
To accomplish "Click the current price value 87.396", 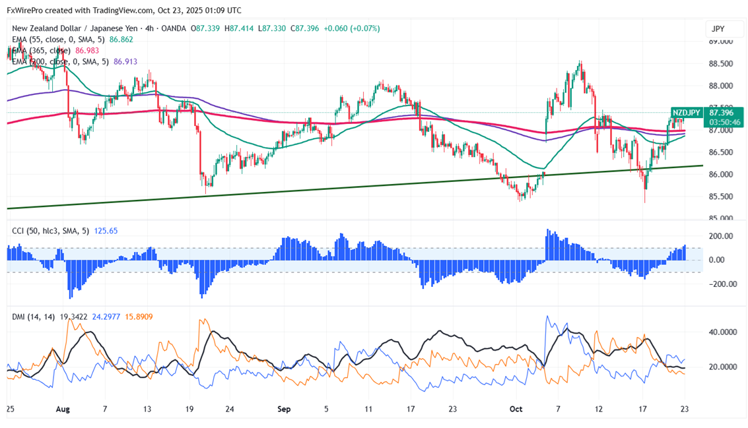I will coord(722,113).
